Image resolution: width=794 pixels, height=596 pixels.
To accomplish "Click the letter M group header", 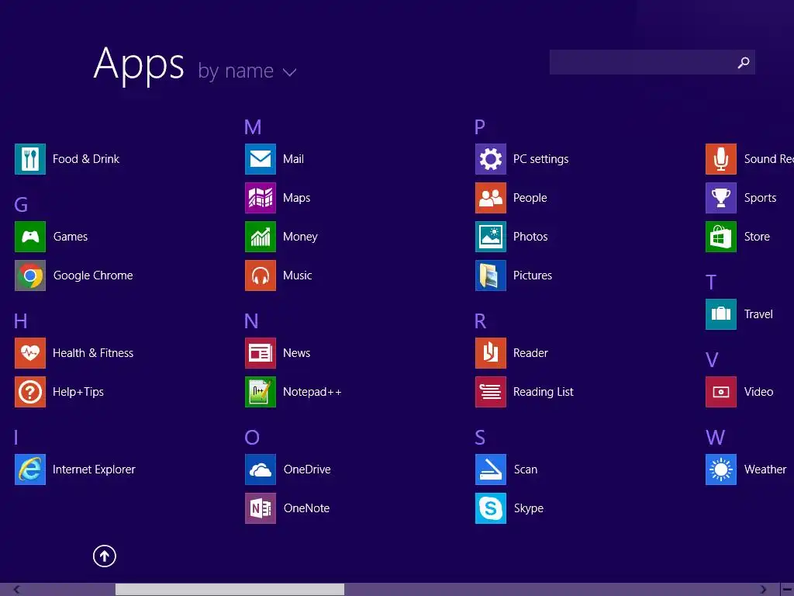I will coord(253,127).
